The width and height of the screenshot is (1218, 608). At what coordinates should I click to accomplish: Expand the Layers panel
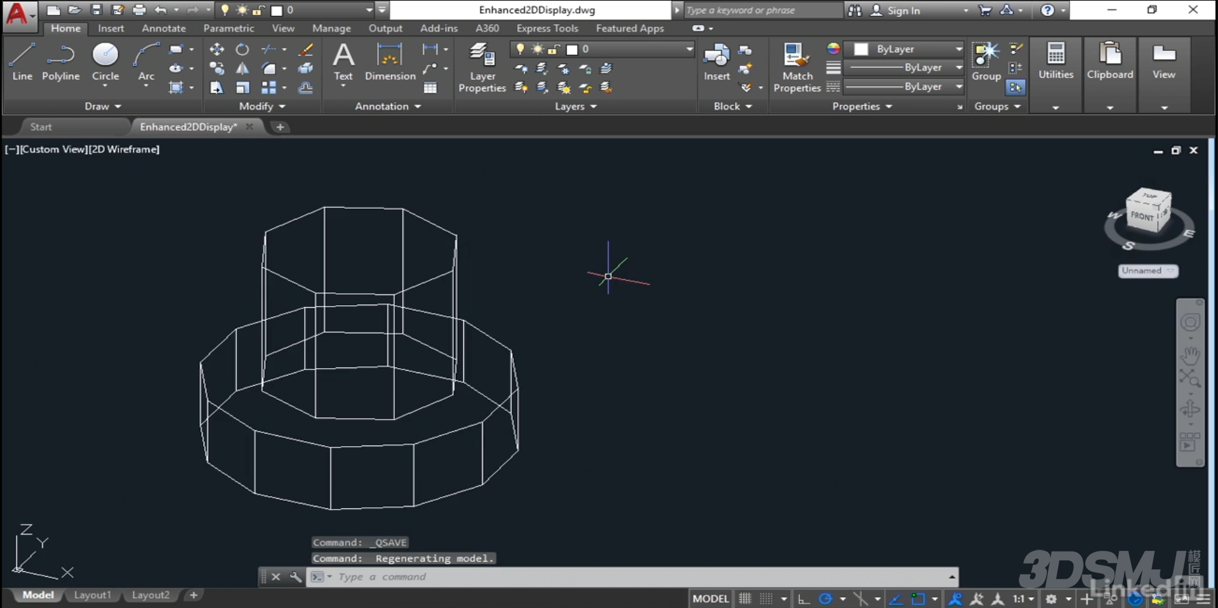click(576, 106)
